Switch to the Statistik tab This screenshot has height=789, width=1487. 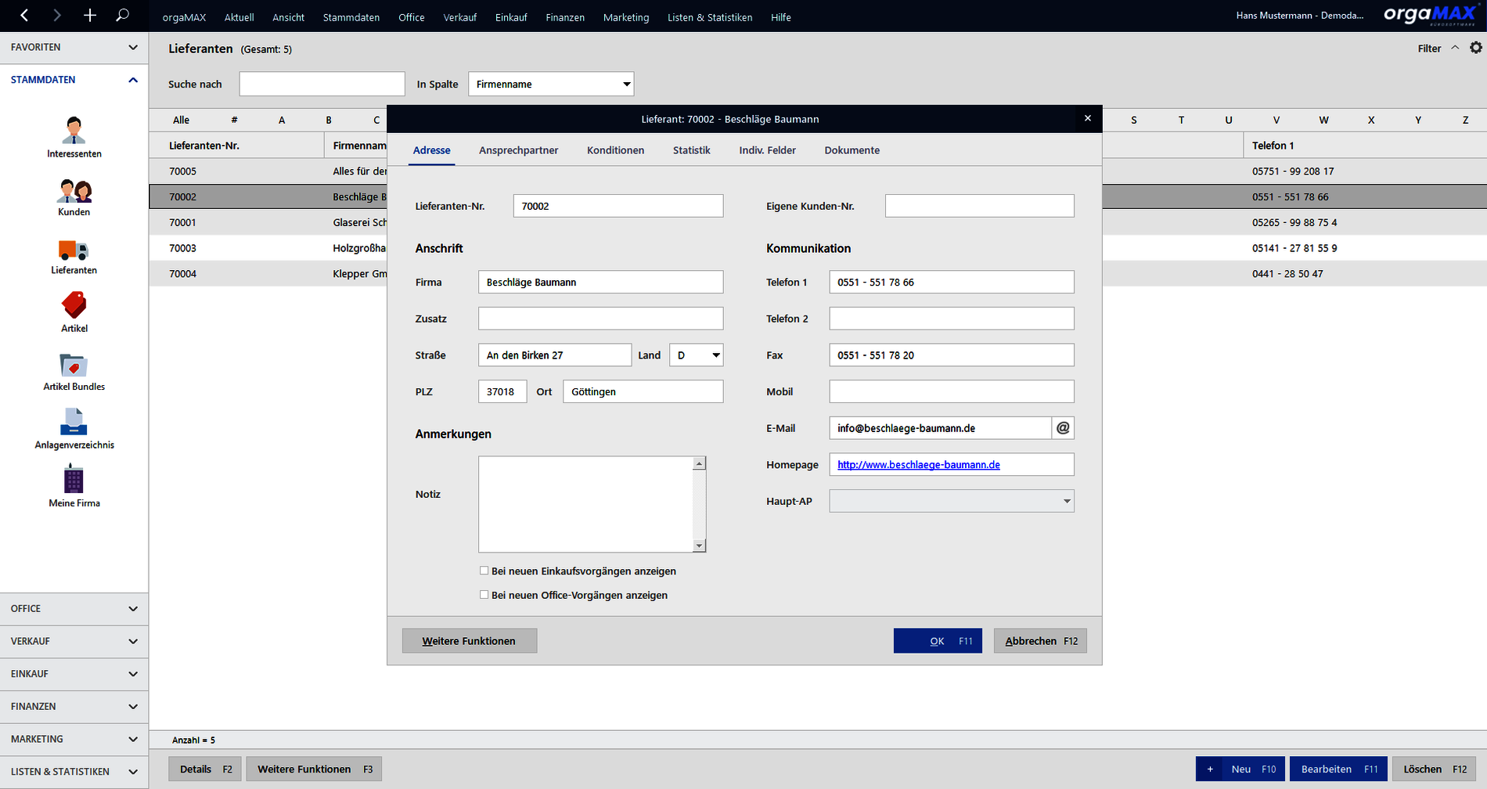(x=691, y=150)
